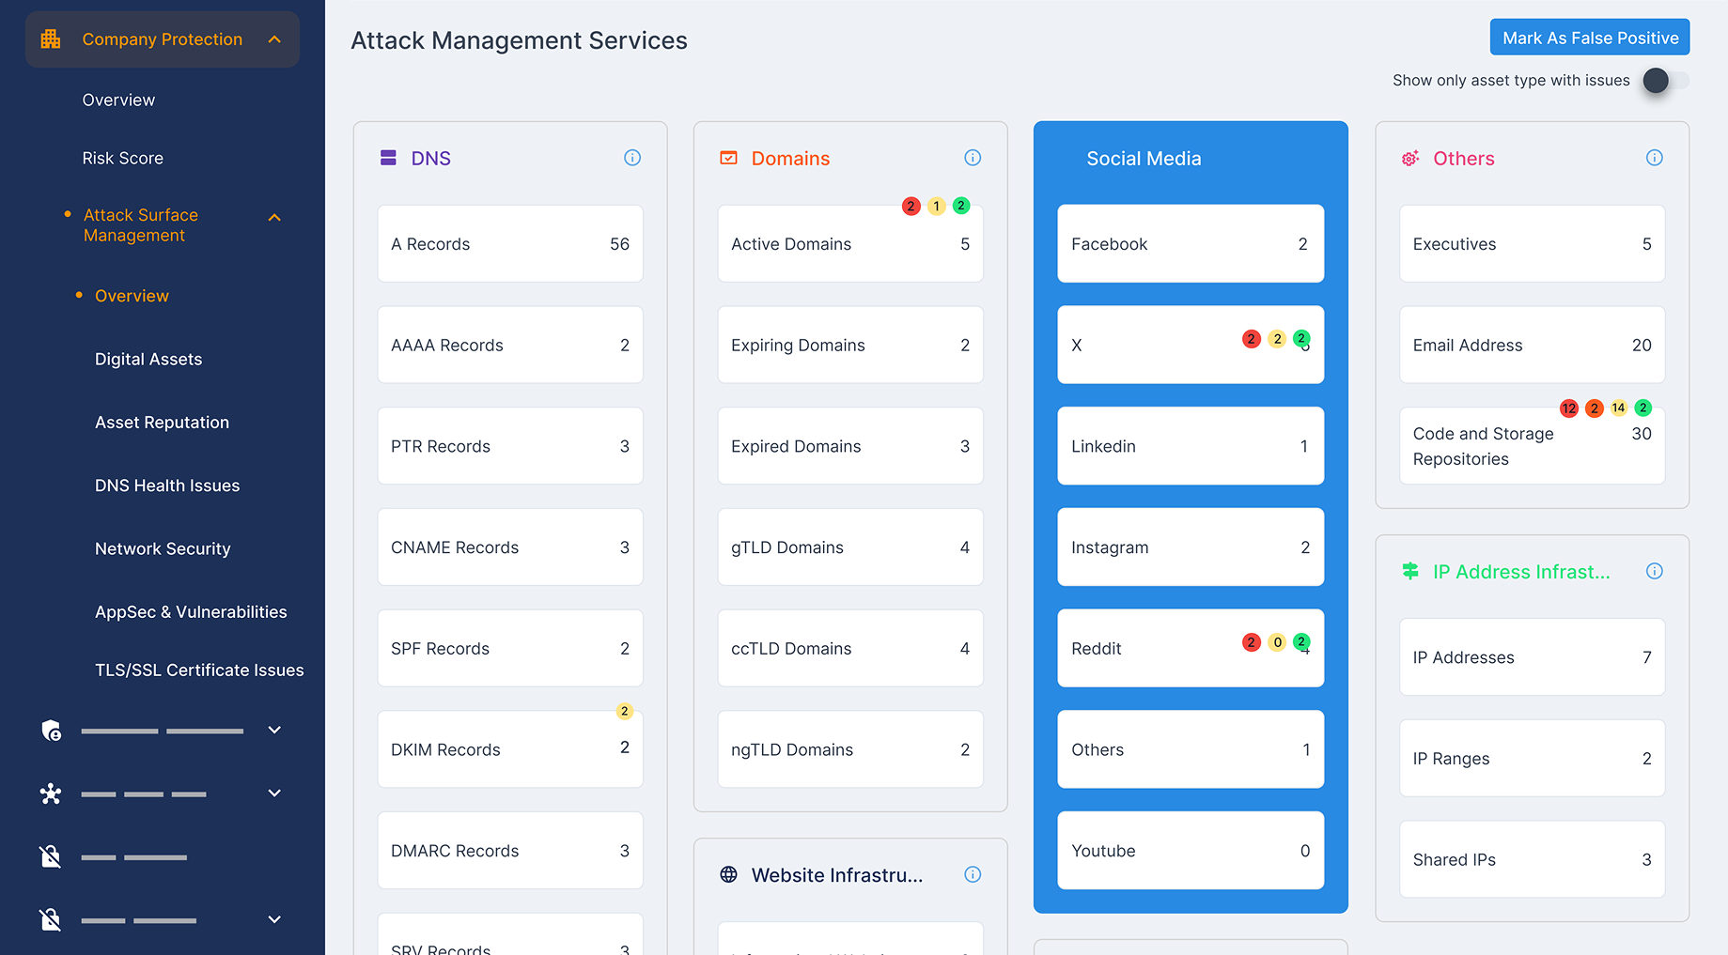Open AppSec & Vulnerabilities
This screenshot has width=1728, height=955.
pyautogui.click(x=191, y=611)
